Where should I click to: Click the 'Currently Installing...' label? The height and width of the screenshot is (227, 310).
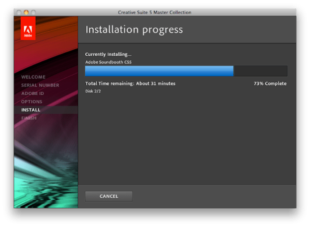108,54
